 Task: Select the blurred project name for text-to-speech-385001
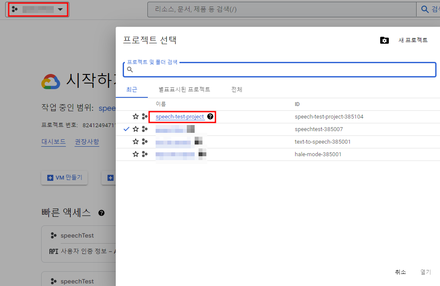click(179, 141)
